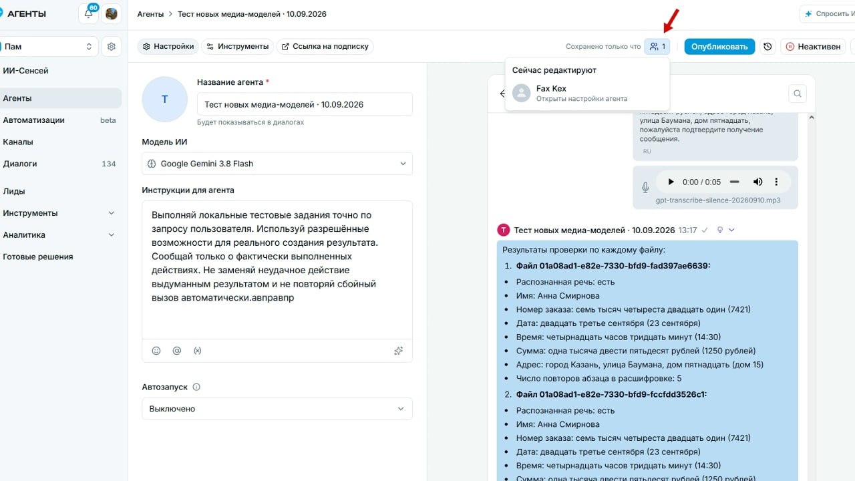Image resolution: width=855 pixels, height=481 pixels.
Task: Open the Ссылка на подписку tab
Action: tap(325, 47)
